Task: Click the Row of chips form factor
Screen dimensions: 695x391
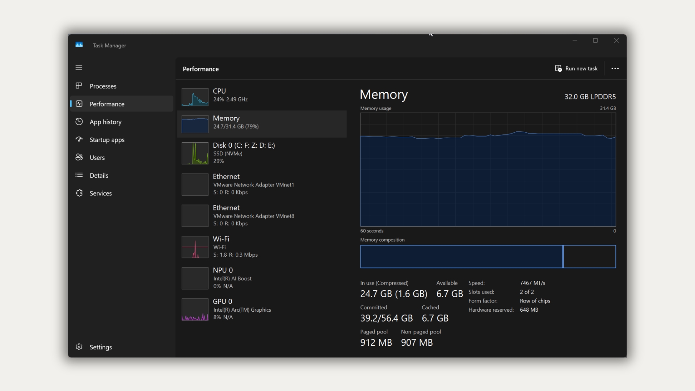Action: (x=535, y=301)
